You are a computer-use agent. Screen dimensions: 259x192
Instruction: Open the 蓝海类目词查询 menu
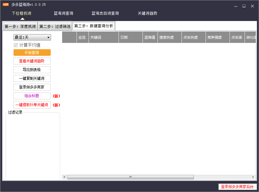(x=105, y=13)
